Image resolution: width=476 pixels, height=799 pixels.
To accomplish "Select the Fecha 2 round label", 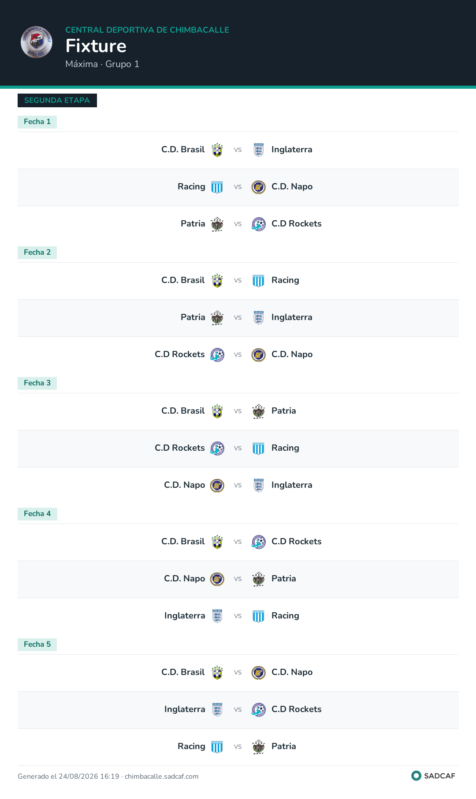I will tap(37, 253).
